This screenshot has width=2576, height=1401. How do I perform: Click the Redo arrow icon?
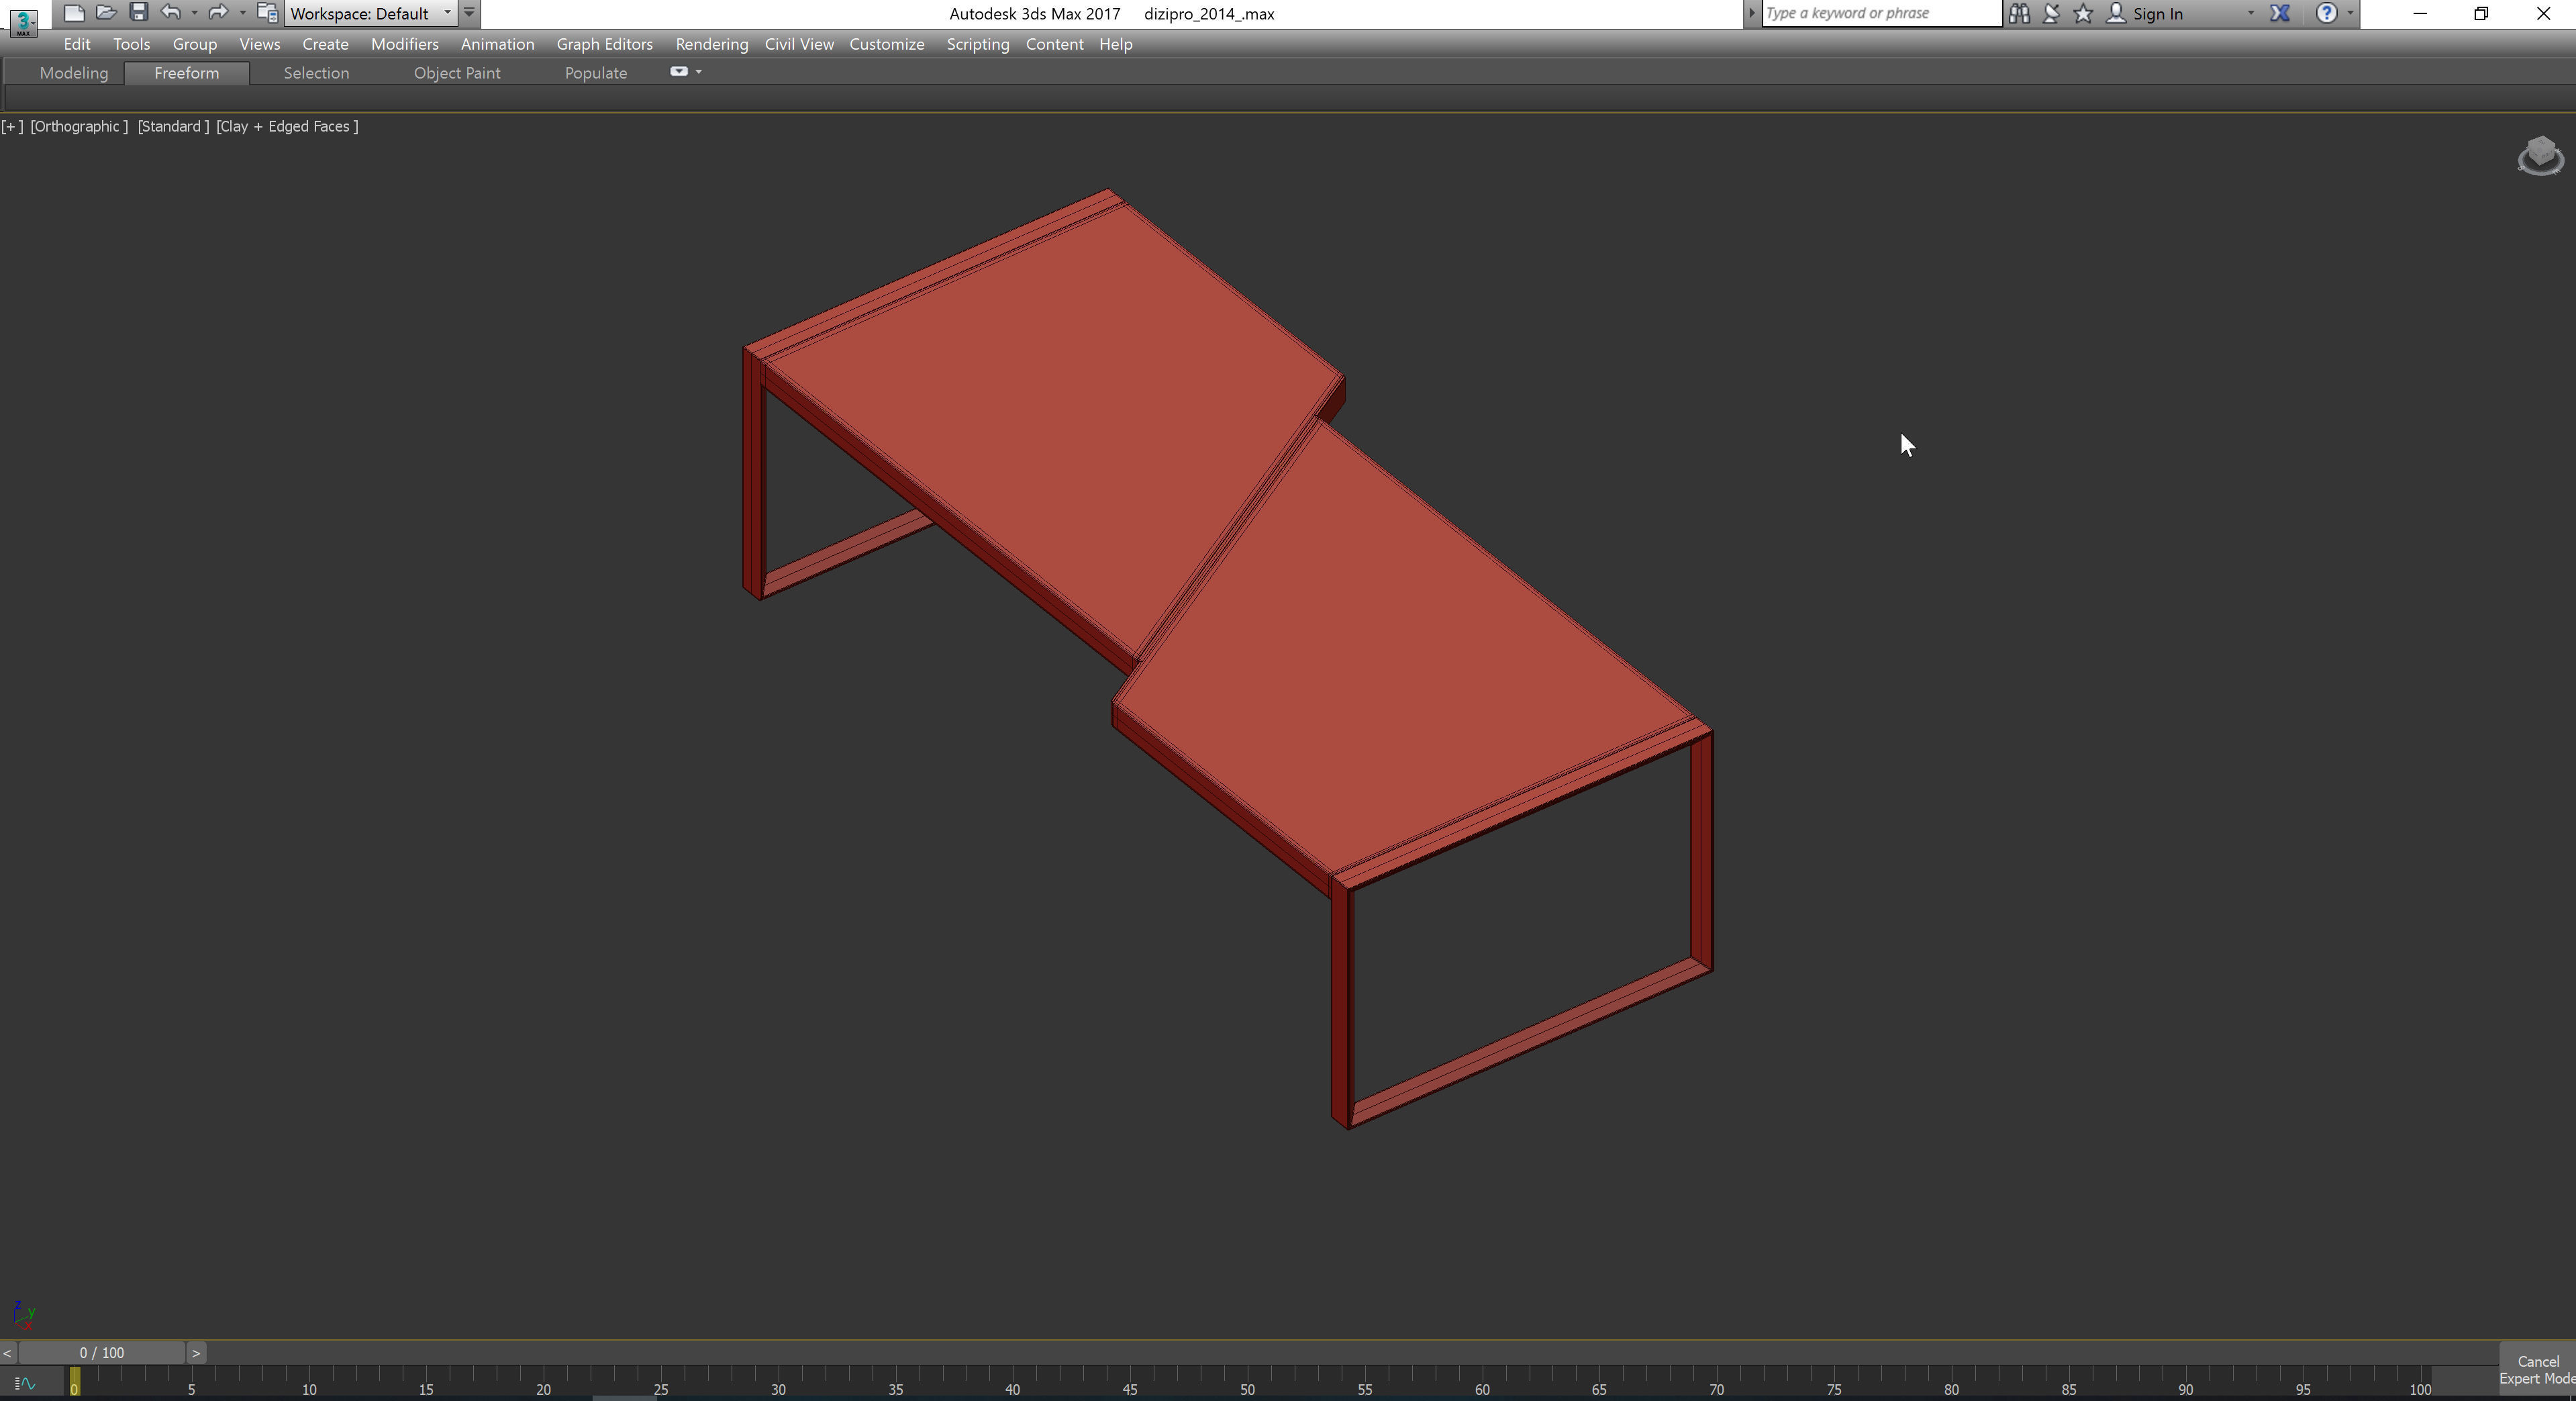tap(217, 13)
